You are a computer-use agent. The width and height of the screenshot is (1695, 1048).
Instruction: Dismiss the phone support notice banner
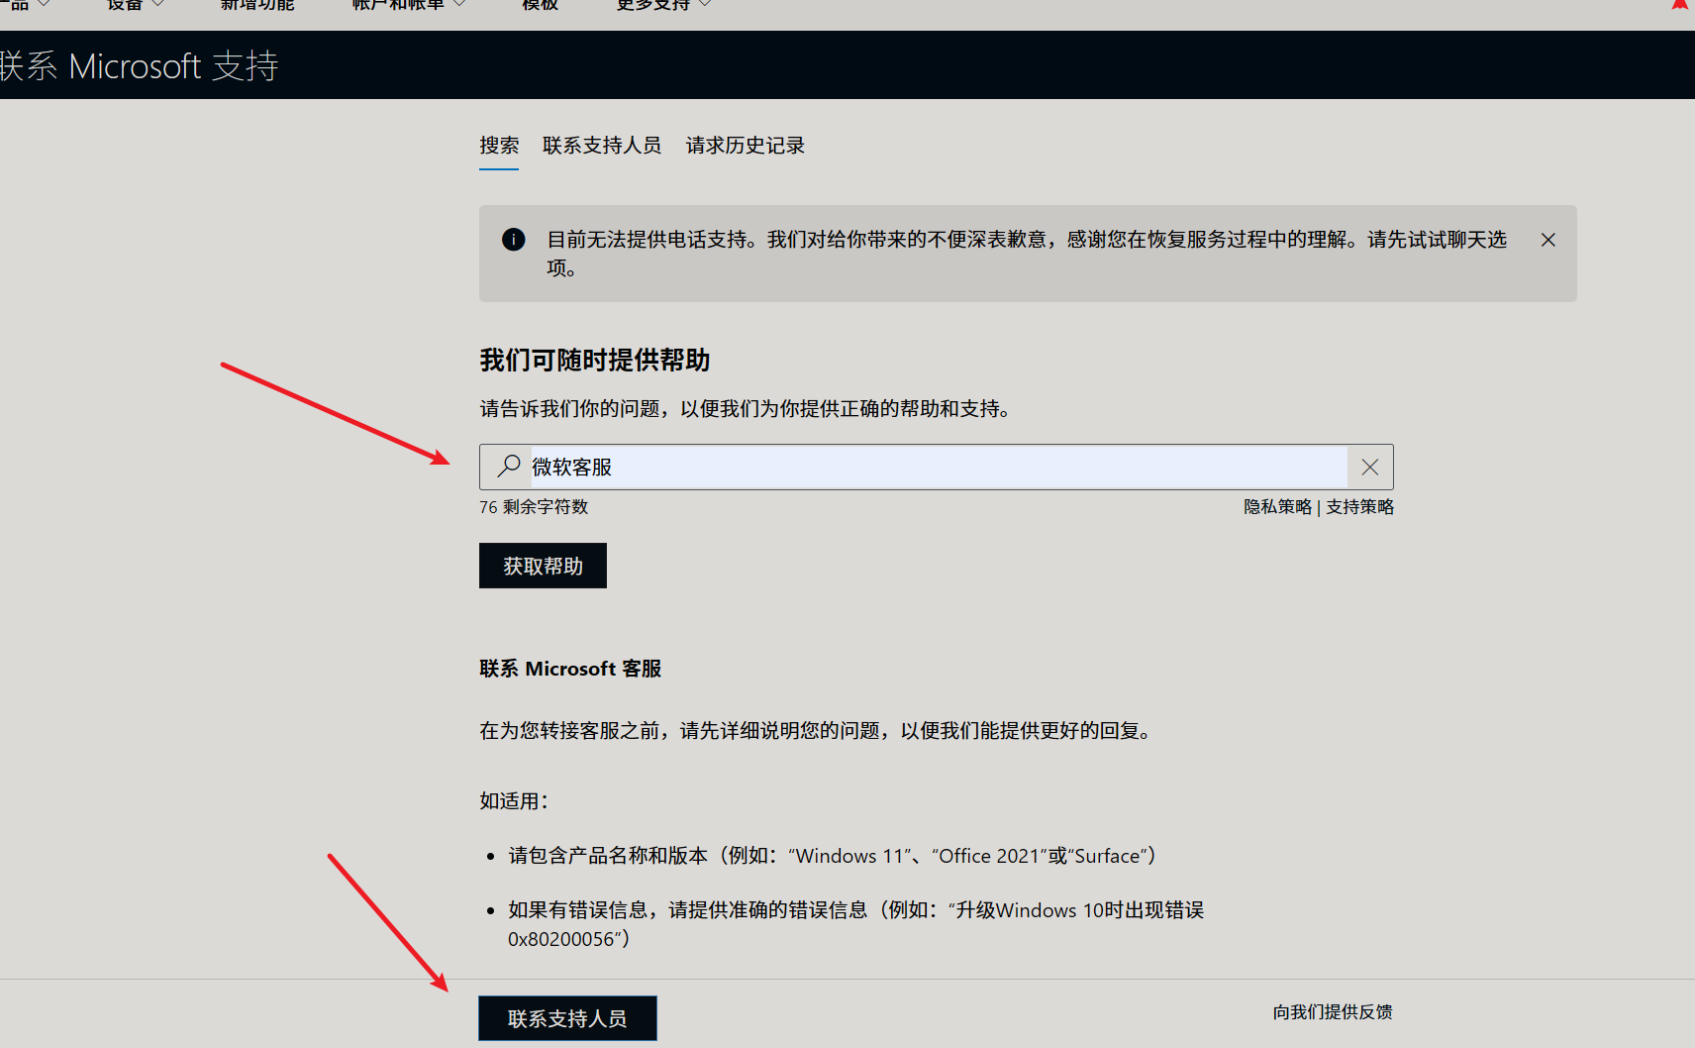(1547, 239)
